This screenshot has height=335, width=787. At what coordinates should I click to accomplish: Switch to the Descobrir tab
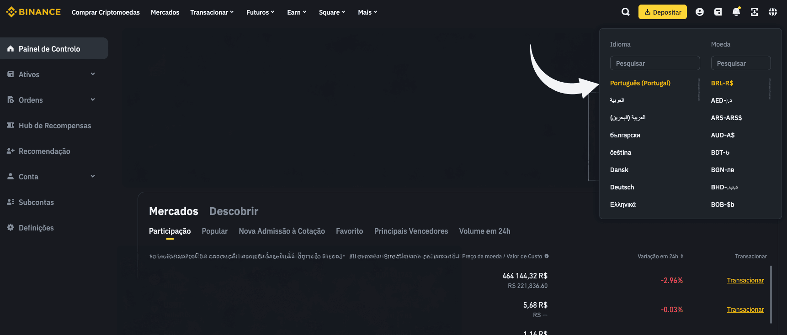click(234, 211)
